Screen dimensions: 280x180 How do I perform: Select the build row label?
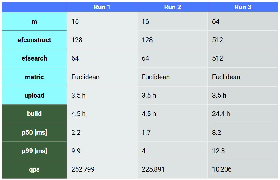tap(34, 114)
